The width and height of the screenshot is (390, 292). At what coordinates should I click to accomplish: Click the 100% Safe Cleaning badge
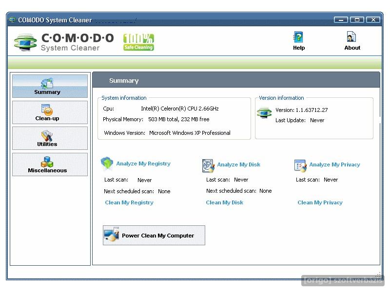(138, 42)
